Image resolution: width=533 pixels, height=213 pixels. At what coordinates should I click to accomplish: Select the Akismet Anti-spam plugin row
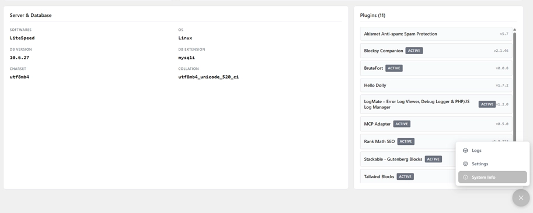click(x=436, y=34)
